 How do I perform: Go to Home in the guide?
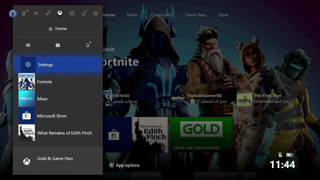click(x=58, y=29)
